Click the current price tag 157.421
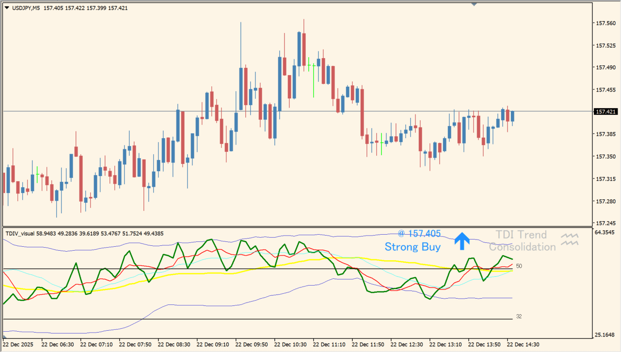The height and width of the screenshot is (352, 621). click(x=606, y=112)
